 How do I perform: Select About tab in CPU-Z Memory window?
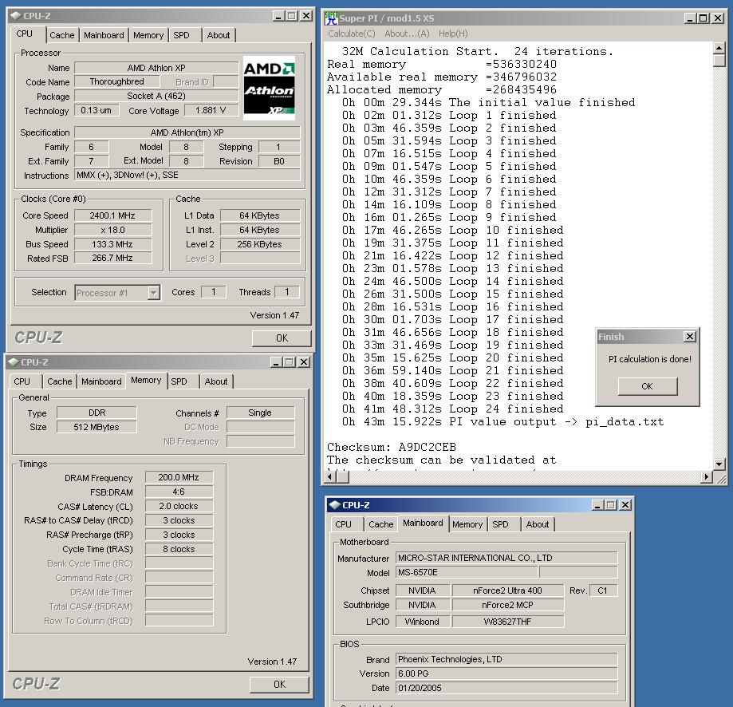click(216, 381)
